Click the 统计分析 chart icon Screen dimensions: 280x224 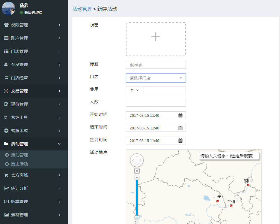[x=6, y=188]
